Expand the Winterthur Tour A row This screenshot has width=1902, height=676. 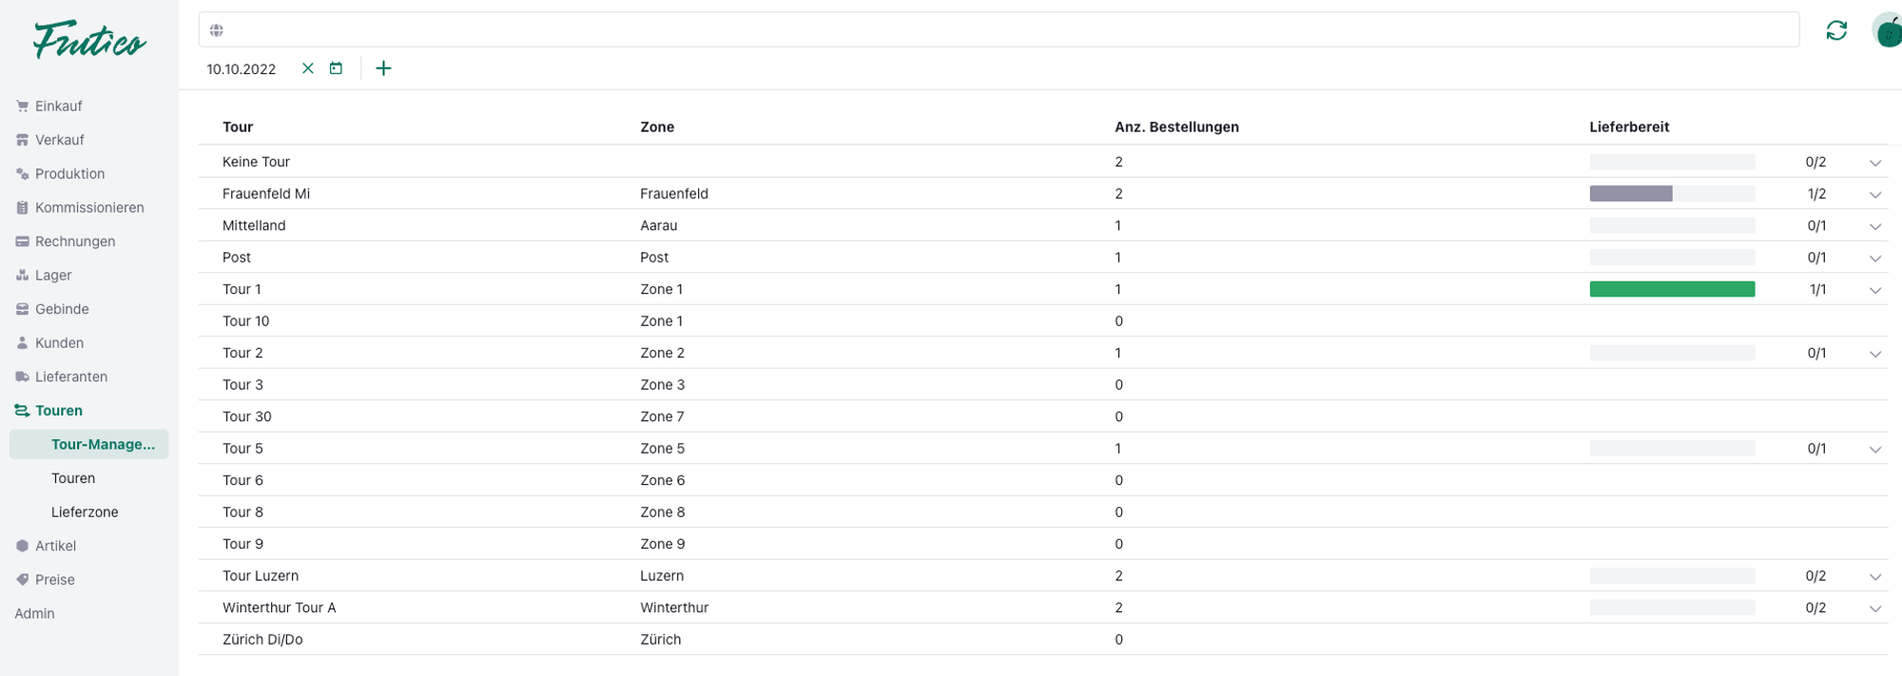coord(1874,608)
